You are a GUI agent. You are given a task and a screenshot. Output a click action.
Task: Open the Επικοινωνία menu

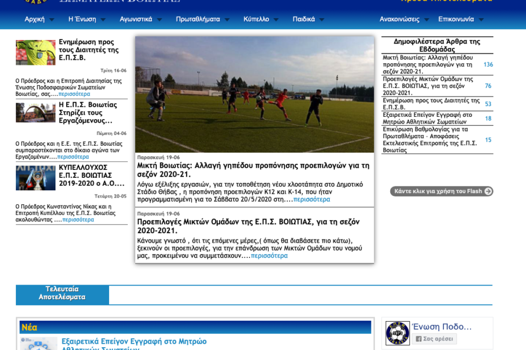[456, 19]
